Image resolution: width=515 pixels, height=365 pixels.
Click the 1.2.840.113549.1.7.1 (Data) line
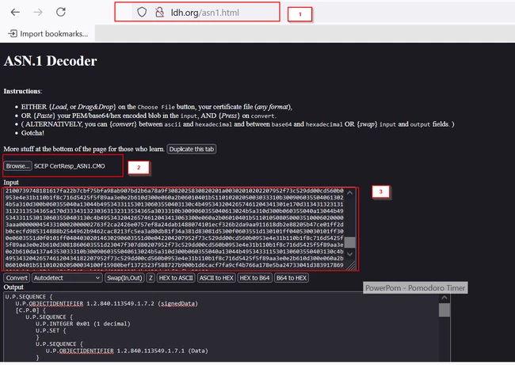point(127,351)
